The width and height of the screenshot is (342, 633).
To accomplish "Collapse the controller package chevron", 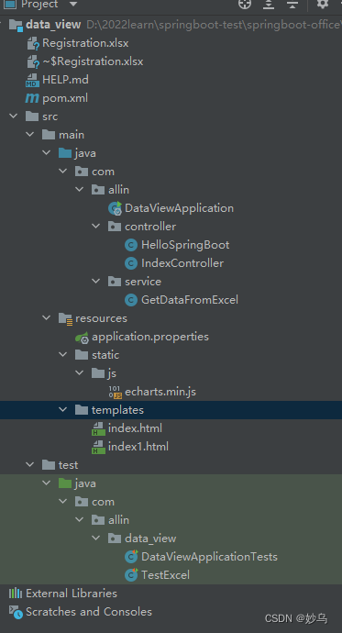I will [x=95, y=226].
